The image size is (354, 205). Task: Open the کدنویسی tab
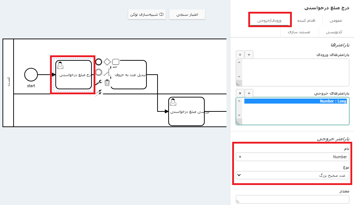(334, 32)
